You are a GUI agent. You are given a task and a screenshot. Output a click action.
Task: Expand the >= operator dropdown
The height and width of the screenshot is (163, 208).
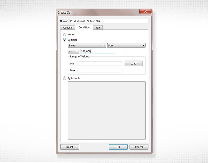[73, 51]
